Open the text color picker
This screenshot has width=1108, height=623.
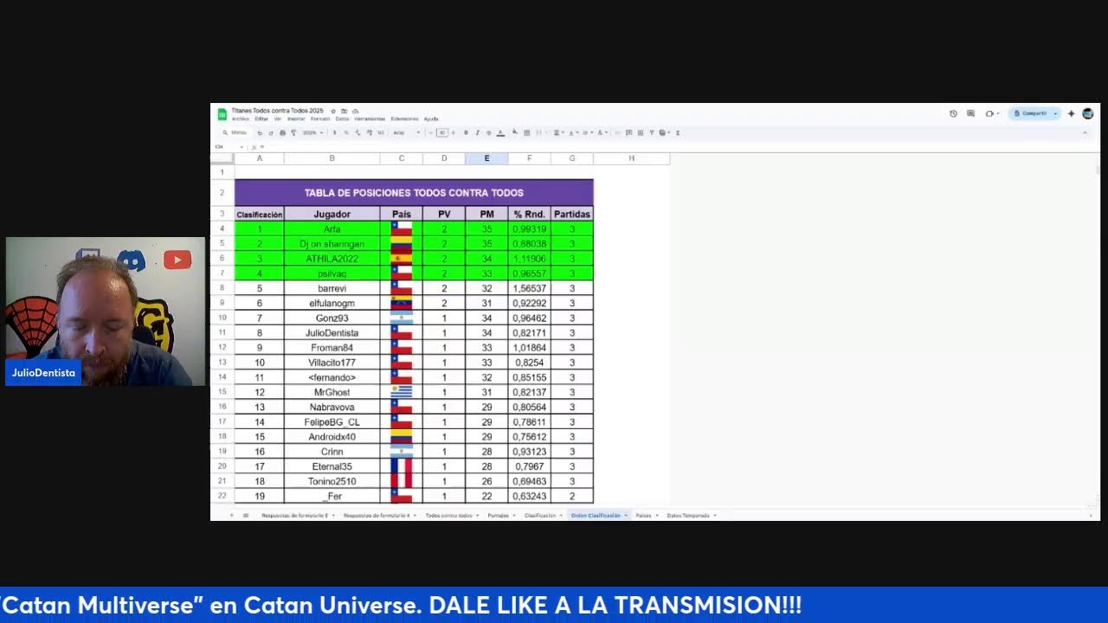click(500, 132)
